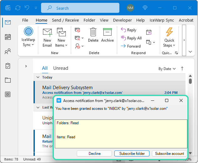Maximize the access notification dialog
The image size is (198, 163).
pyautogui.click(x=167, y=100)
